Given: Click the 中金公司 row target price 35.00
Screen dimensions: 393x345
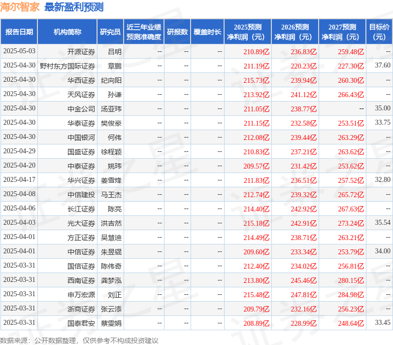Looking at the screenshot, I should tap(382, 108).
